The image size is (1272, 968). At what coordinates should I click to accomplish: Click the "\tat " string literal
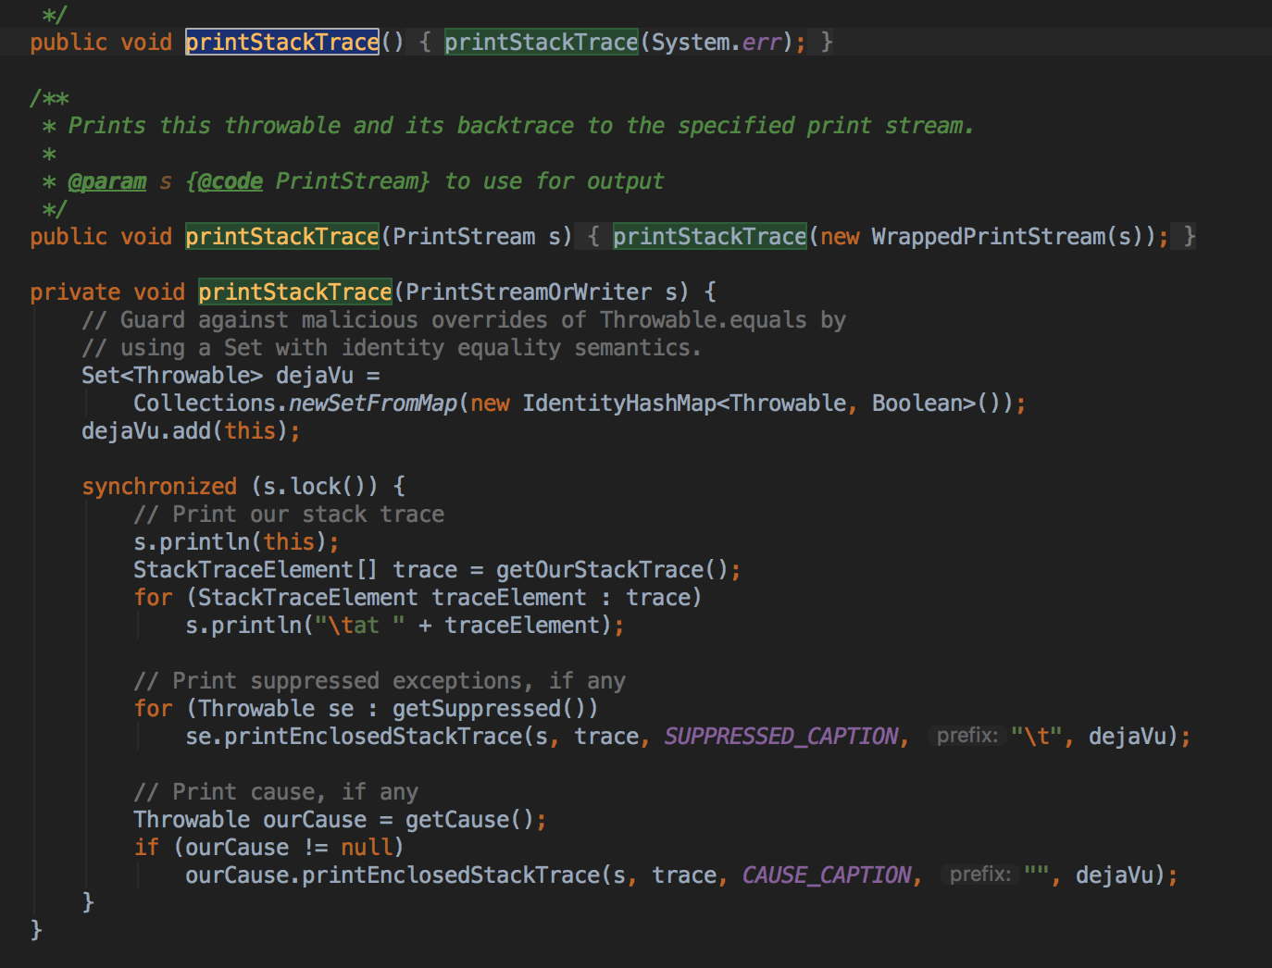360,625
